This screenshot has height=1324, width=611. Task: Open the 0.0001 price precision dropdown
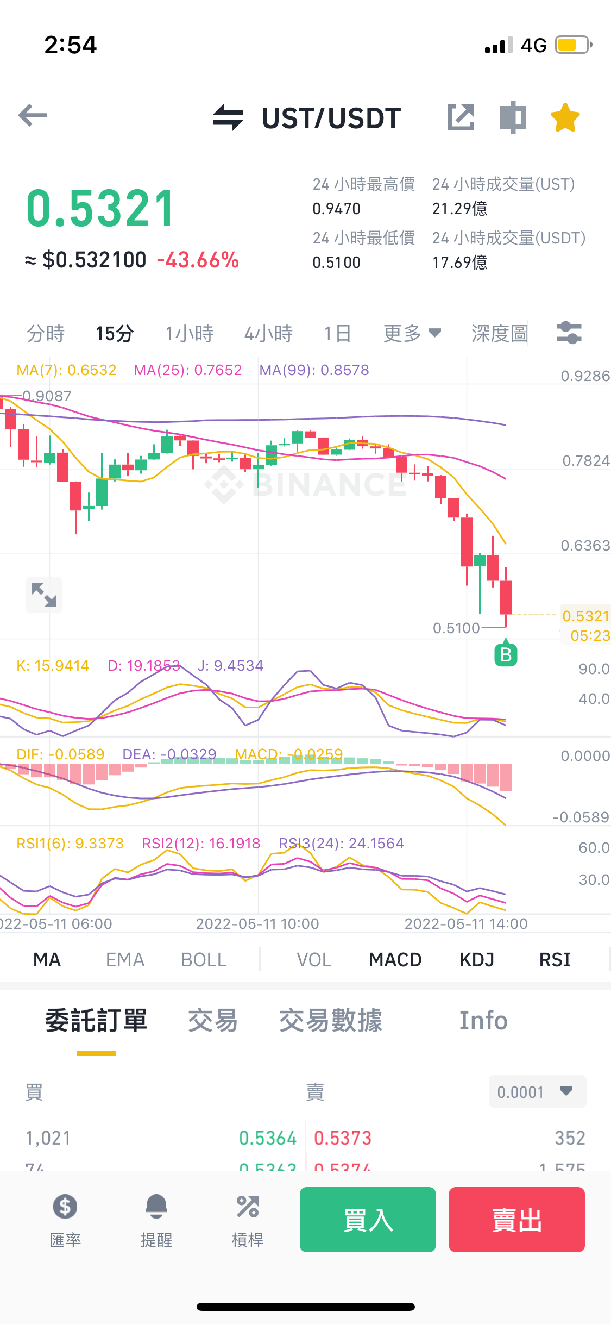point(537,1091)
